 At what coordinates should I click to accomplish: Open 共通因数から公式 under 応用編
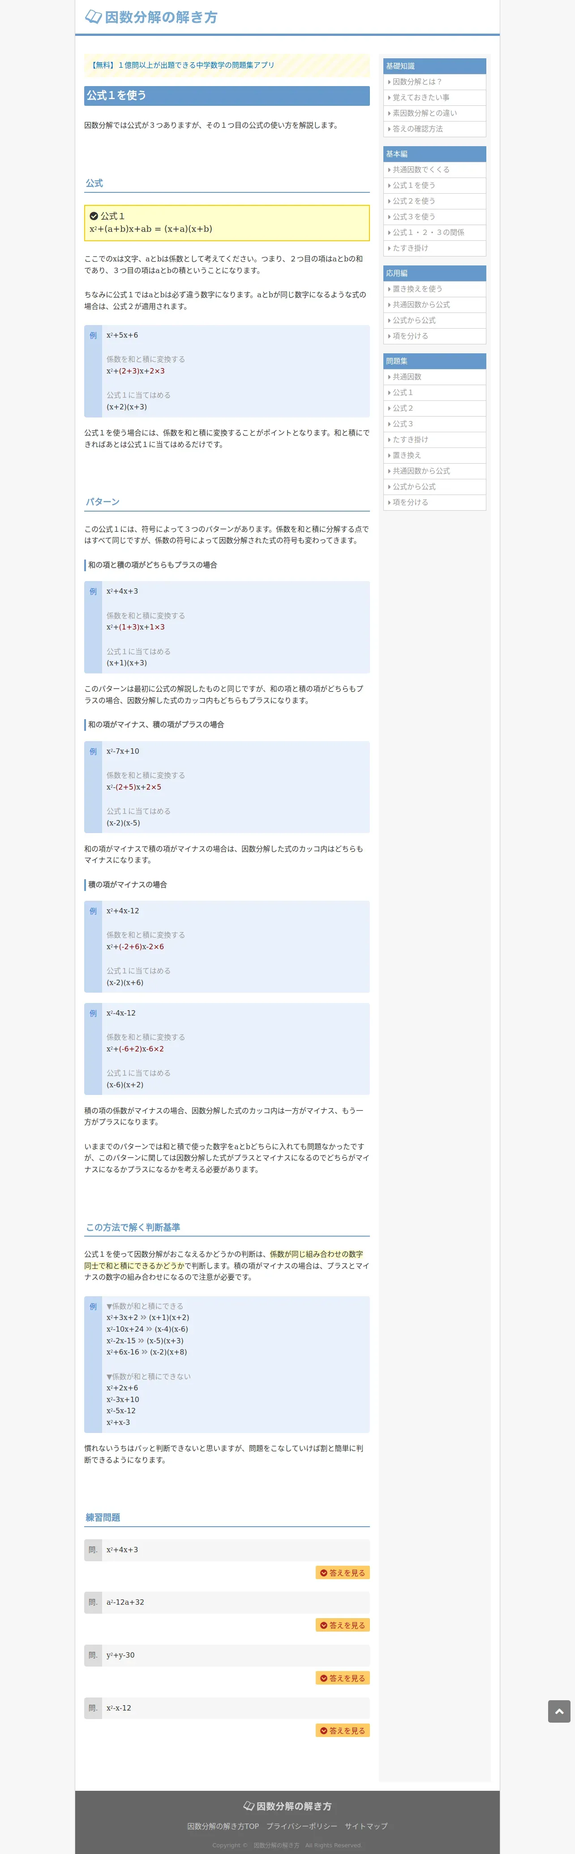pos(434,305)
